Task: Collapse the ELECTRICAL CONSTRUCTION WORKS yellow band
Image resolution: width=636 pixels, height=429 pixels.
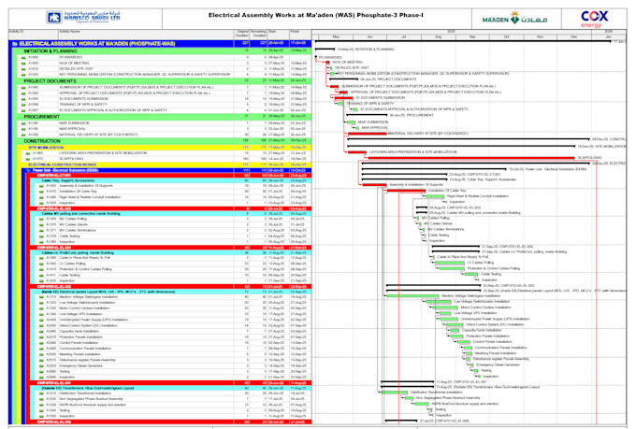Action: click(x=164, y=164)
